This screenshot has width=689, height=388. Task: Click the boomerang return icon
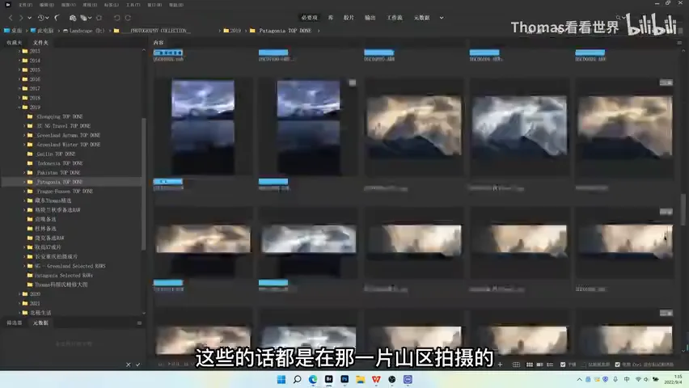[57, 18]
